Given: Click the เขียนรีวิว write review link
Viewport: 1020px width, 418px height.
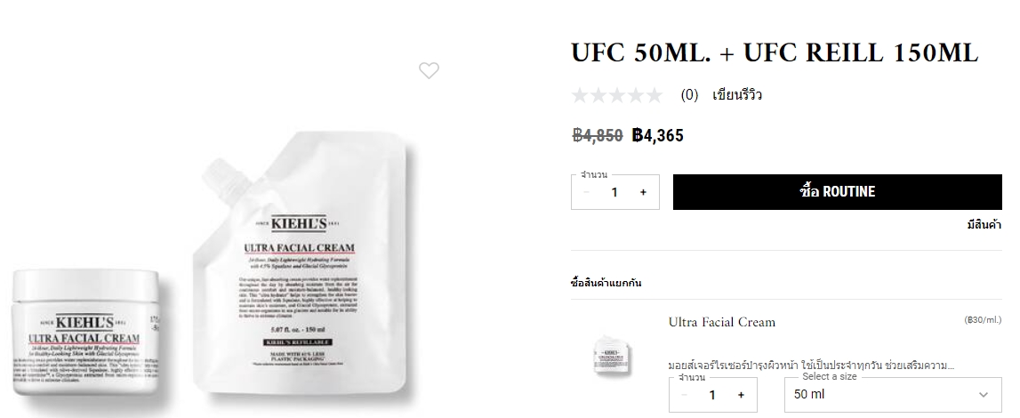Looking at the screenshot, I should (x=737, y=95).
